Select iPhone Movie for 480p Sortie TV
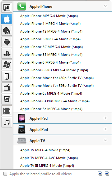The height and width of the screenshot is (178, 112). (57, 78)
